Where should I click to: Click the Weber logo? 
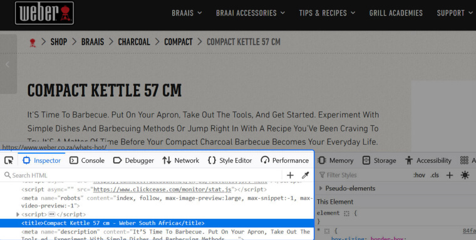click(x=44, y=13)
